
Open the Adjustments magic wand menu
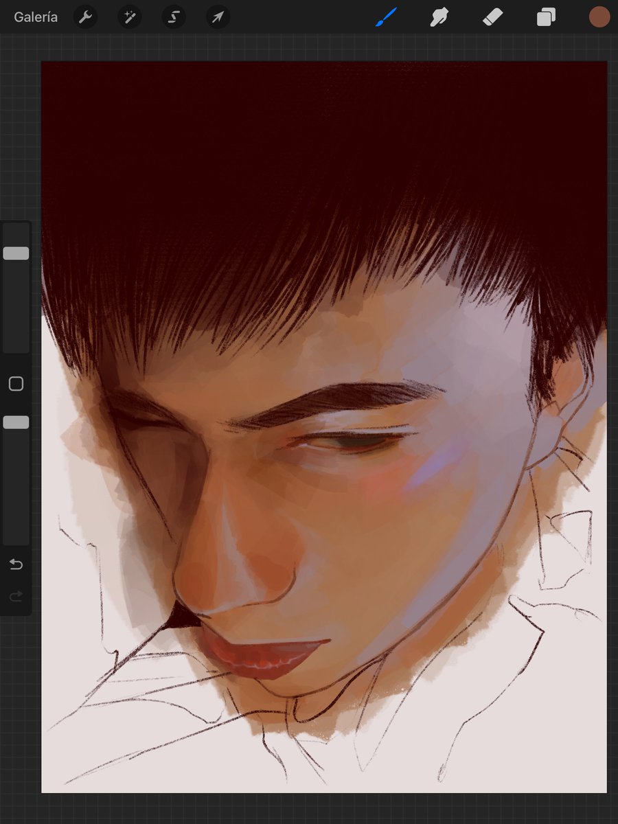pos(129,17)
